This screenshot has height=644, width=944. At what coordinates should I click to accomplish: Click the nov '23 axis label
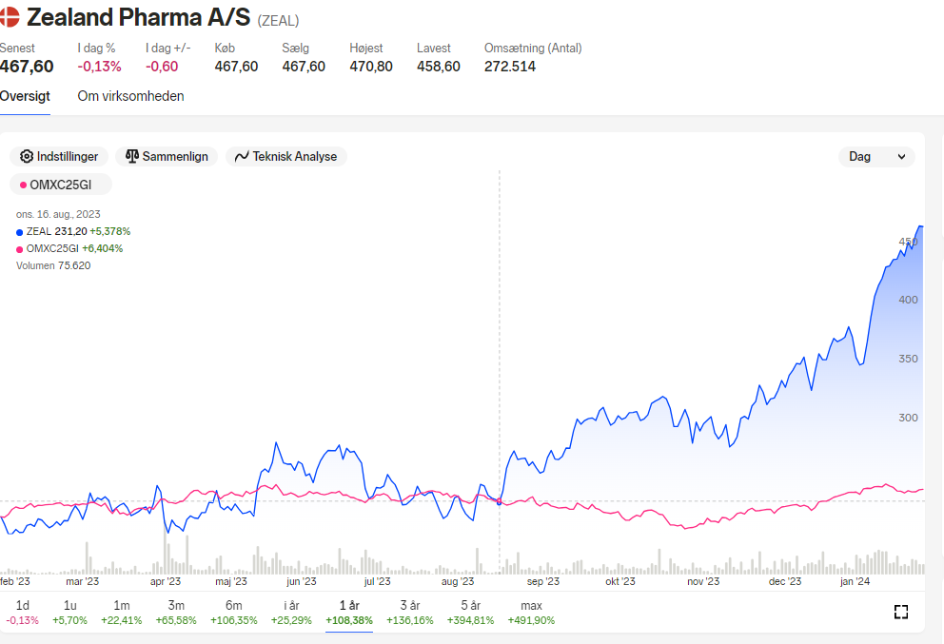pos(703,581)
